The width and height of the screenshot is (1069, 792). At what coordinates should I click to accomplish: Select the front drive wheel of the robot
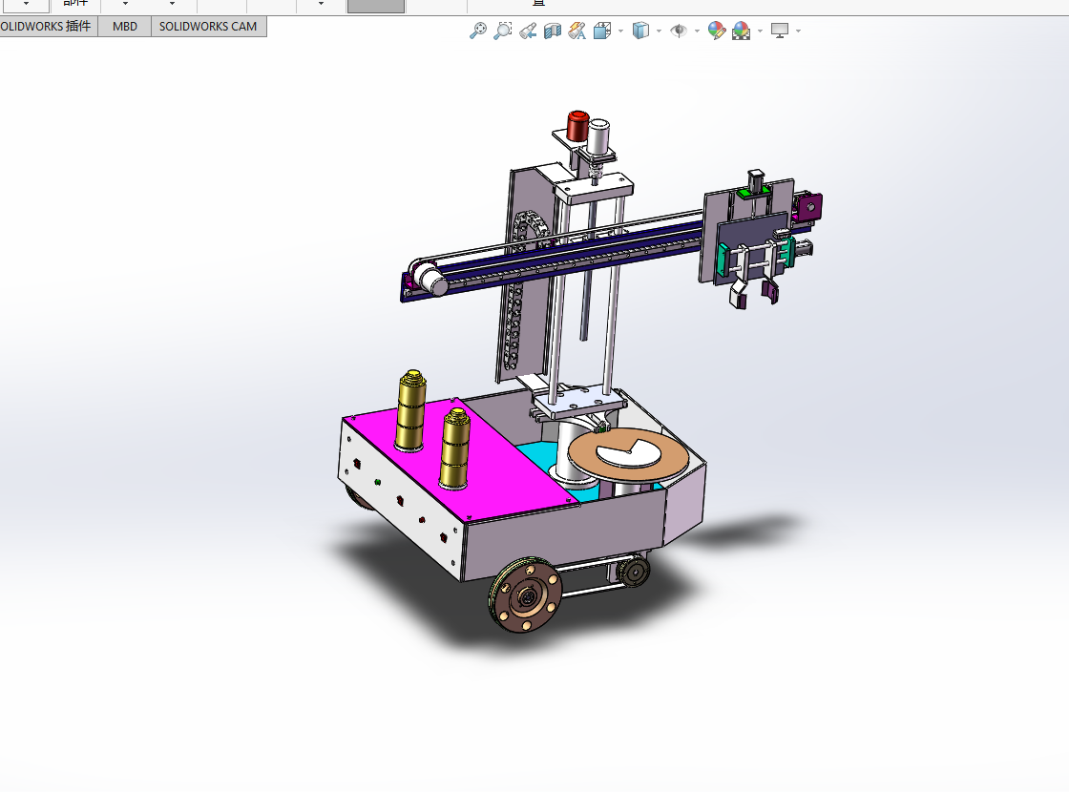(x=526, y=595)
